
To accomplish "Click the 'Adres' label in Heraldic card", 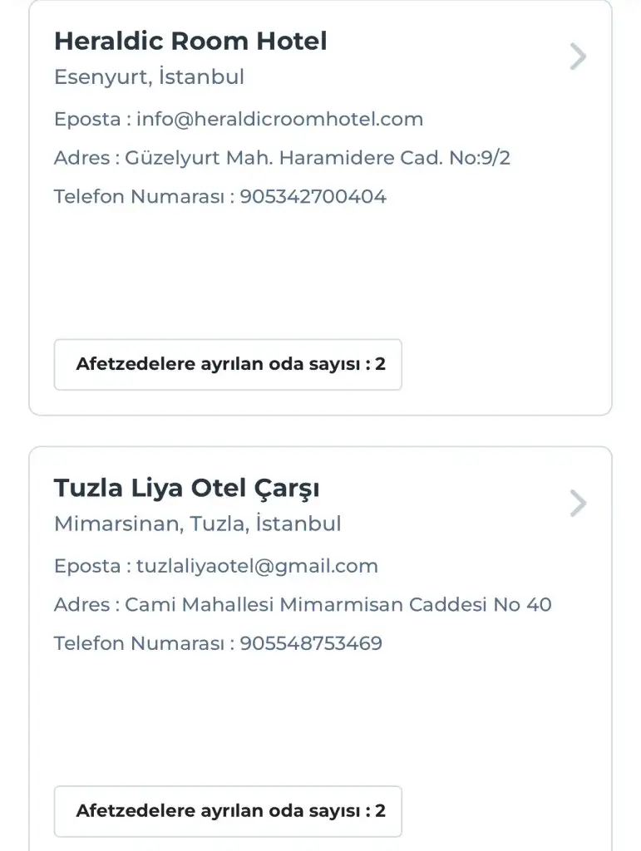I will coord(81,158).
